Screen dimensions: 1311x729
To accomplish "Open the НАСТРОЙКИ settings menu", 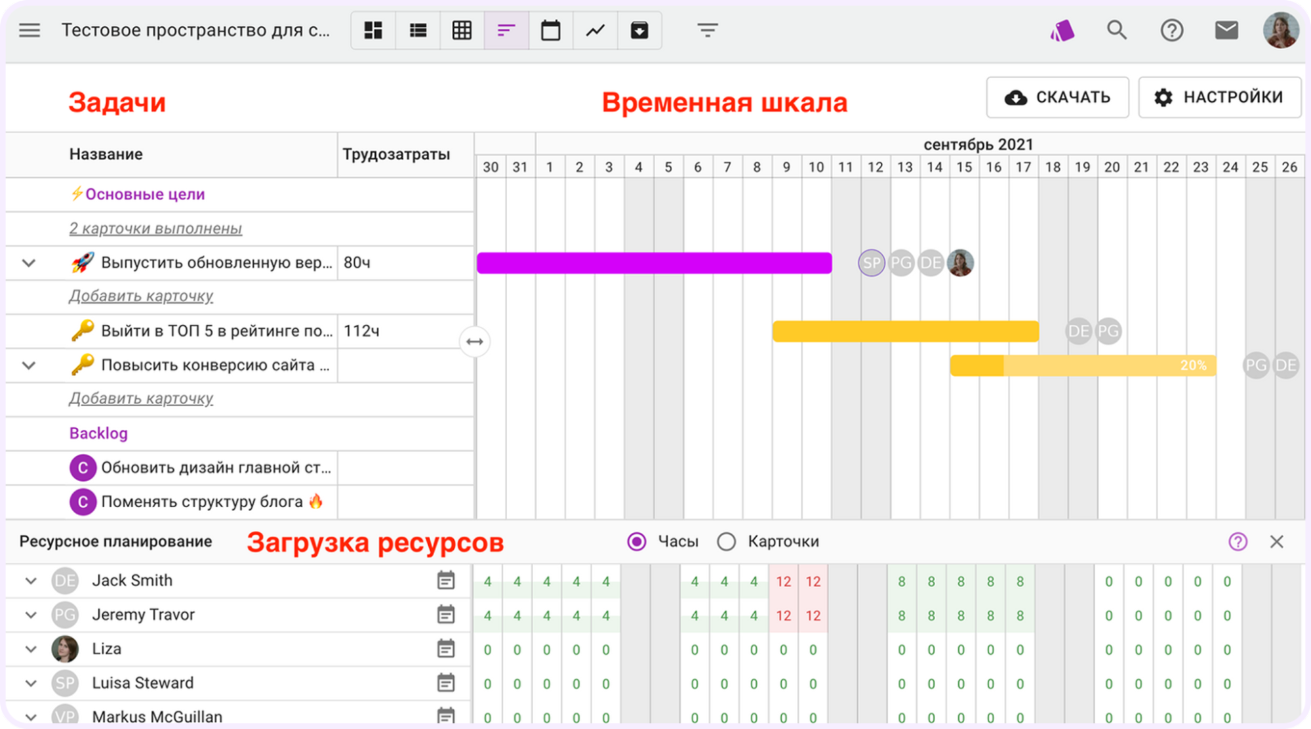I will click(1219, 97).
